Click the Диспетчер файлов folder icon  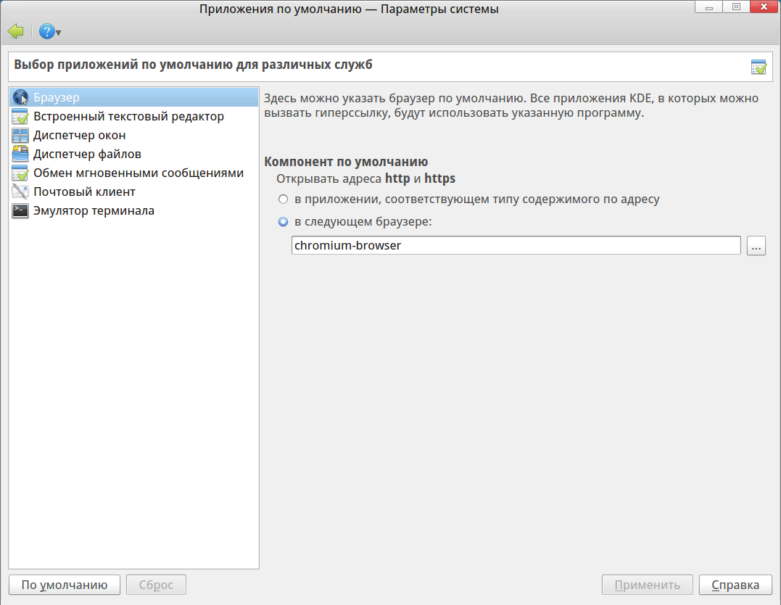tap(20, 154)
